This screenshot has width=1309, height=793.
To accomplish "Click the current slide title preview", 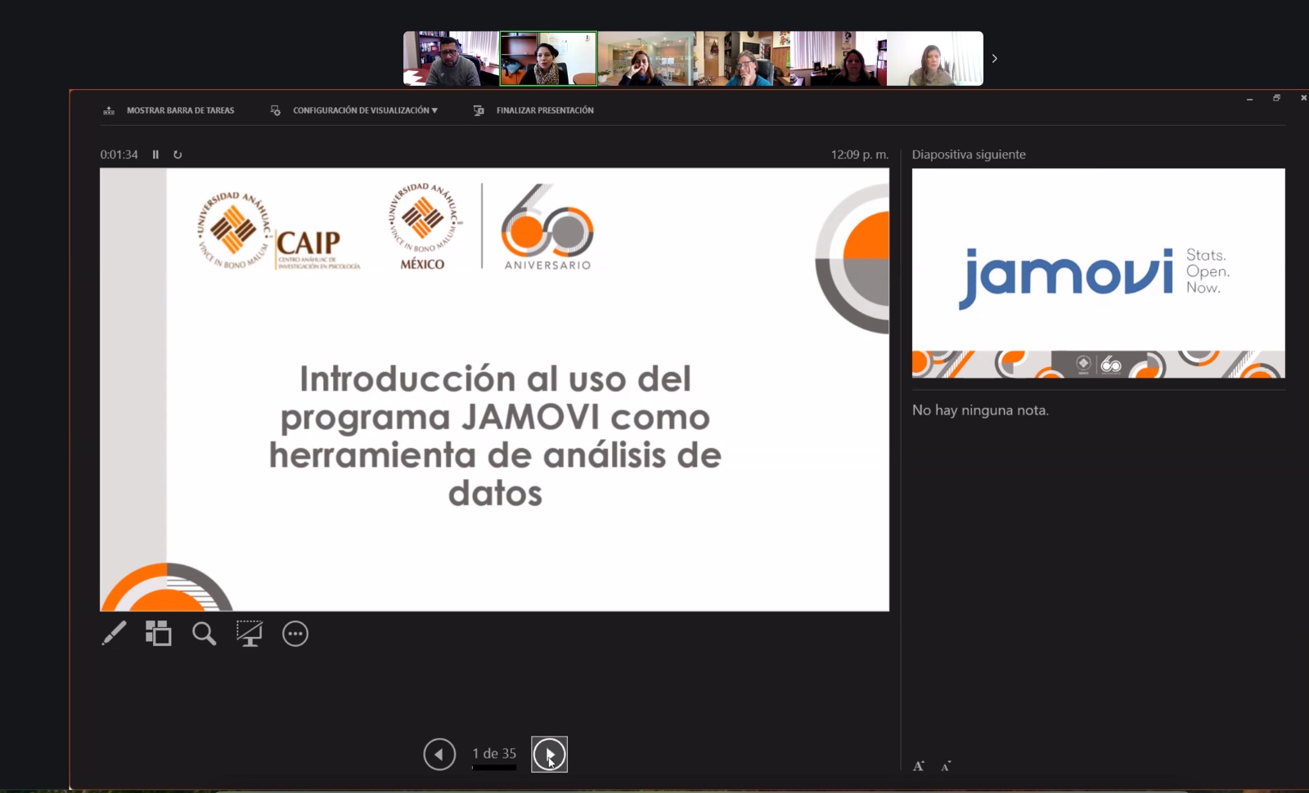I will coord(494,389).
